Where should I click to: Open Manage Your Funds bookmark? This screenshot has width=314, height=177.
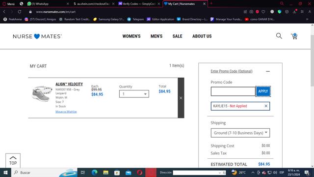click(226, 19)
